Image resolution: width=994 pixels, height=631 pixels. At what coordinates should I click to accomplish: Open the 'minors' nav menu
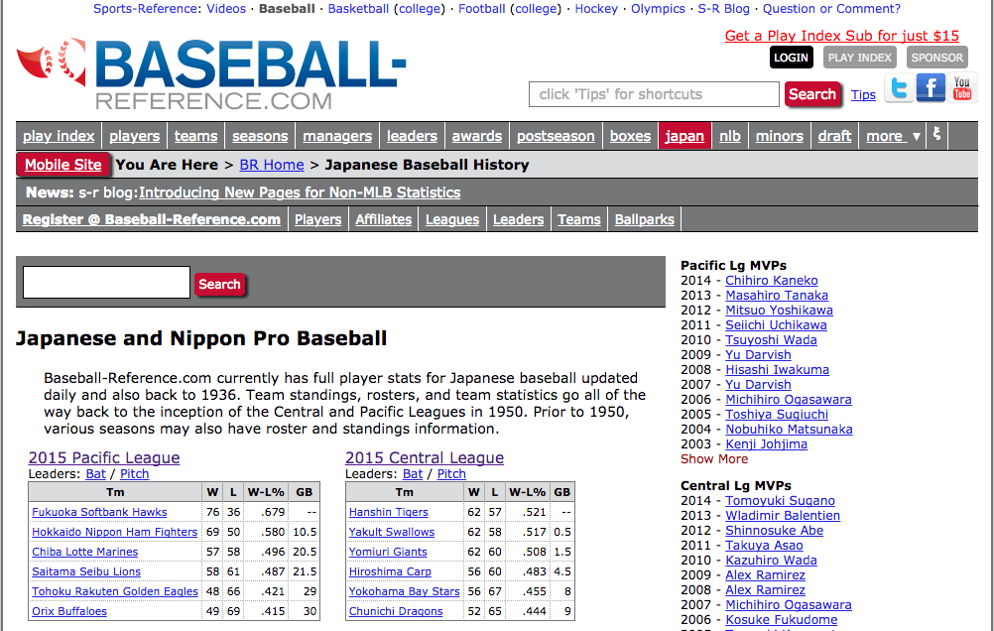(x=779, y=136)
